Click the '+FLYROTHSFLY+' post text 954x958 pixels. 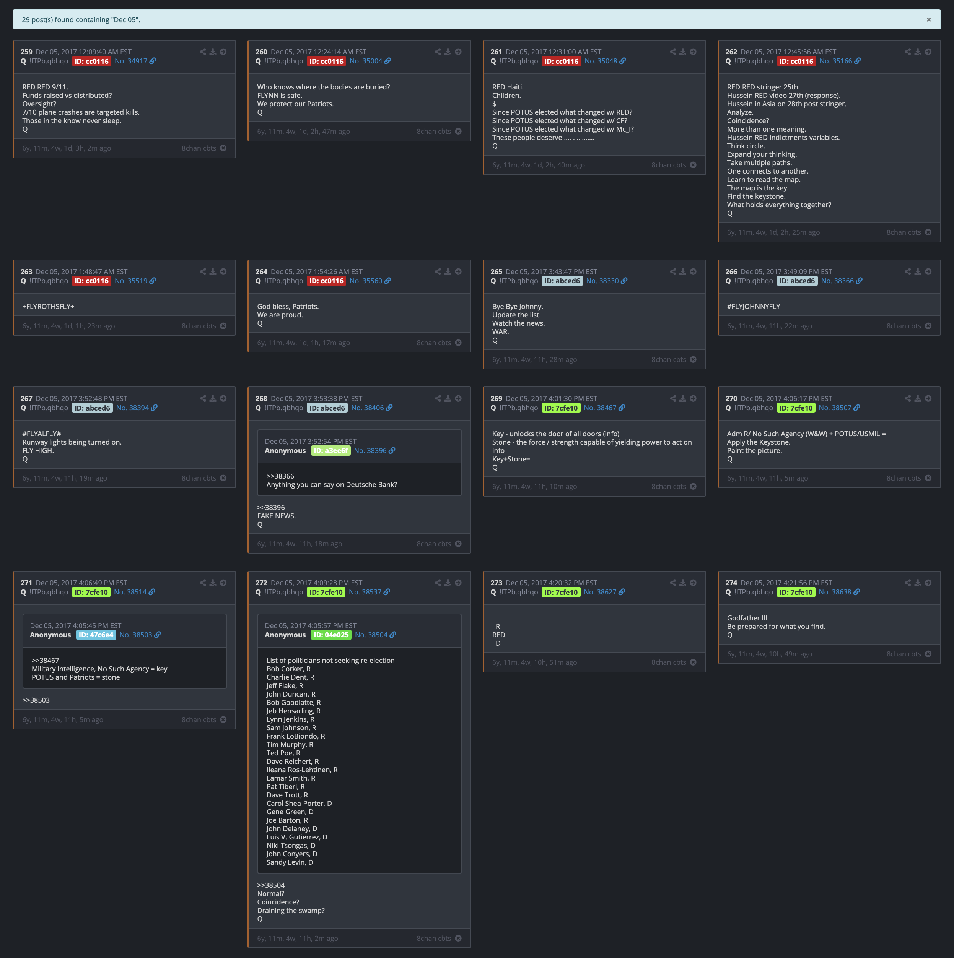pos(48,307)
